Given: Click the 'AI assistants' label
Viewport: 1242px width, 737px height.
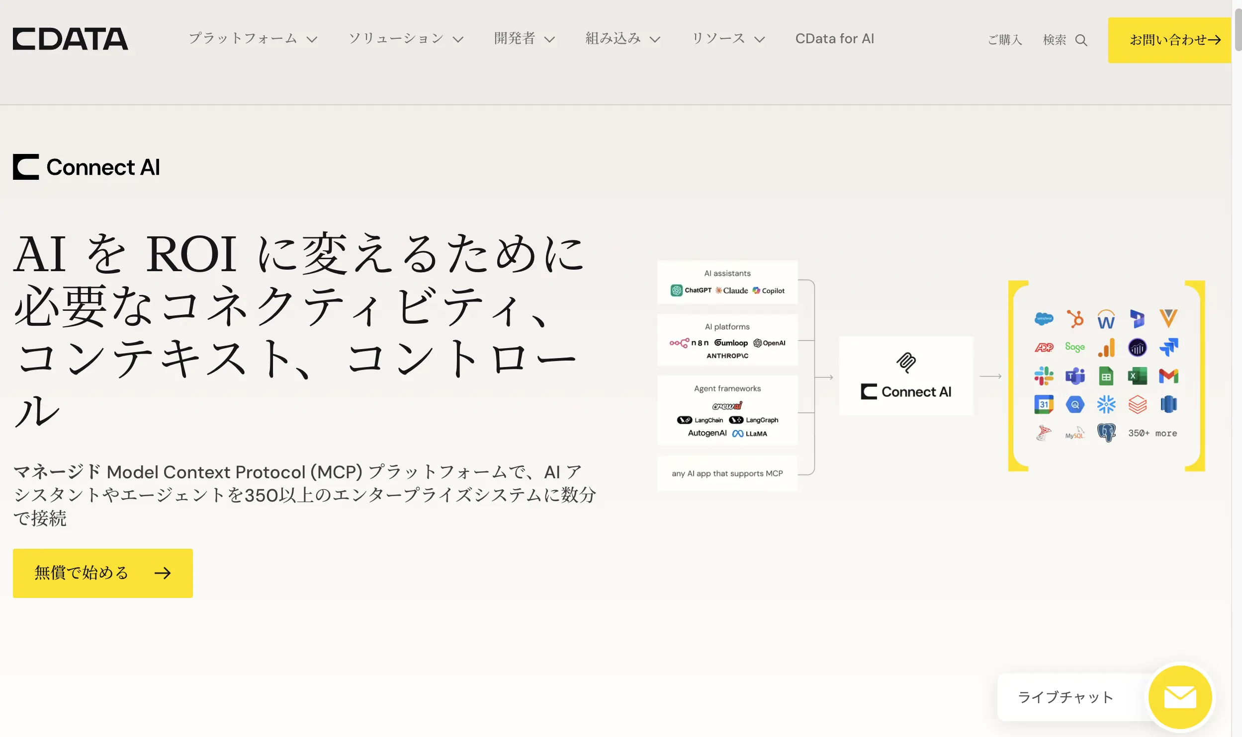Looking at the screenshot, I should (727, 273).
